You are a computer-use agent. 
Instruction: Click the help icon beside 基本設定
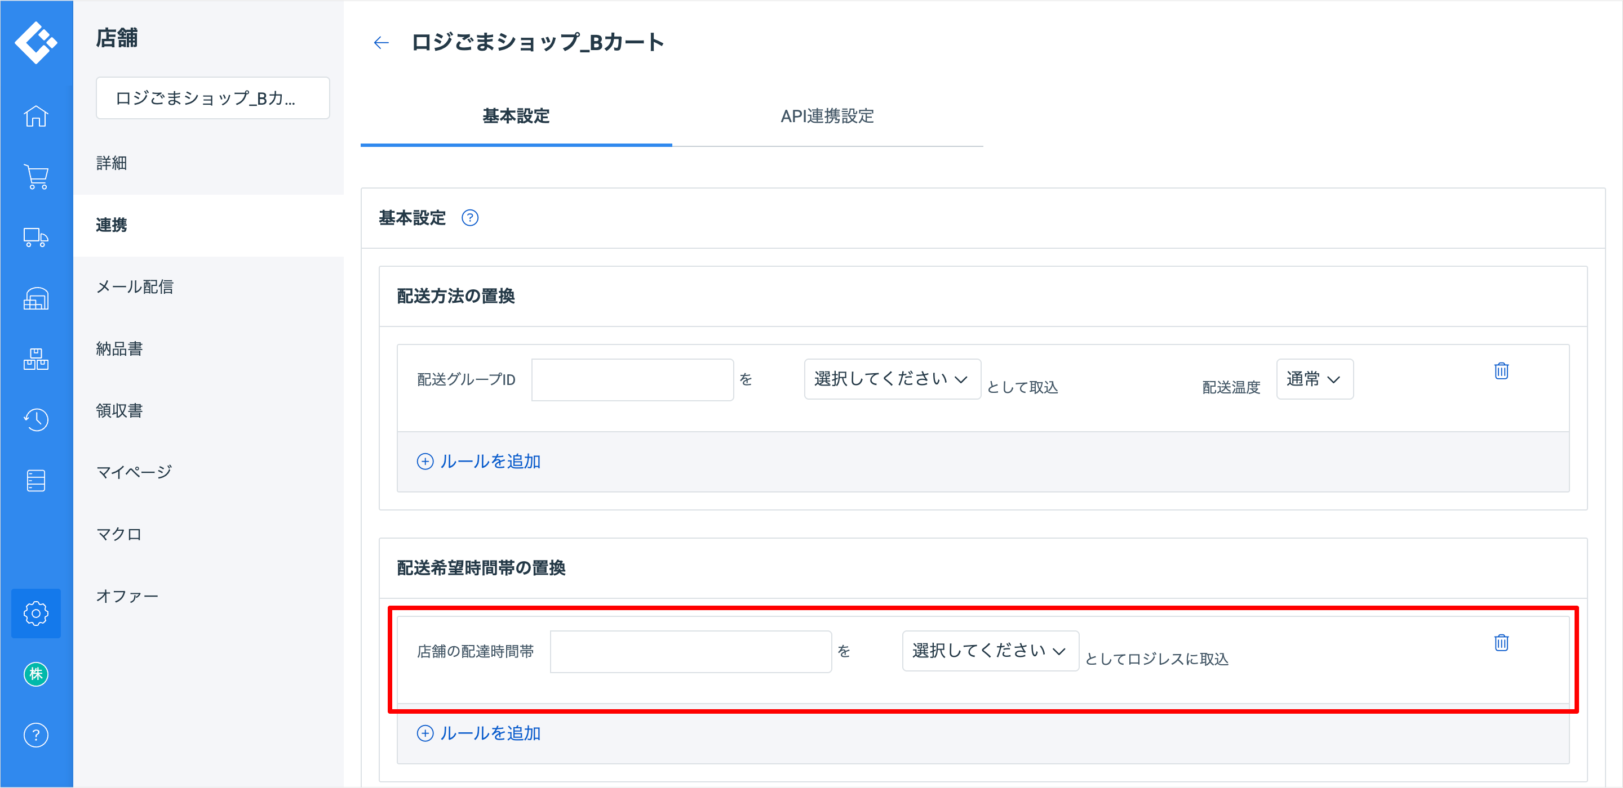470,218
